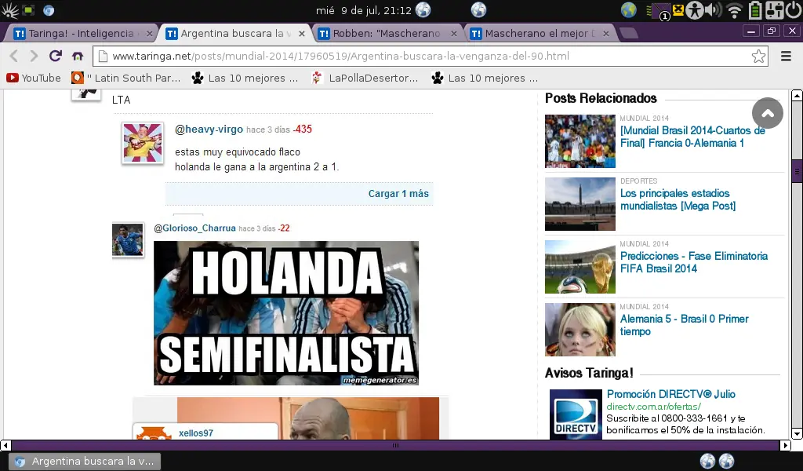Click the horizontal scrollbar right arrow

pyautogui.click(x=786, y=445)
